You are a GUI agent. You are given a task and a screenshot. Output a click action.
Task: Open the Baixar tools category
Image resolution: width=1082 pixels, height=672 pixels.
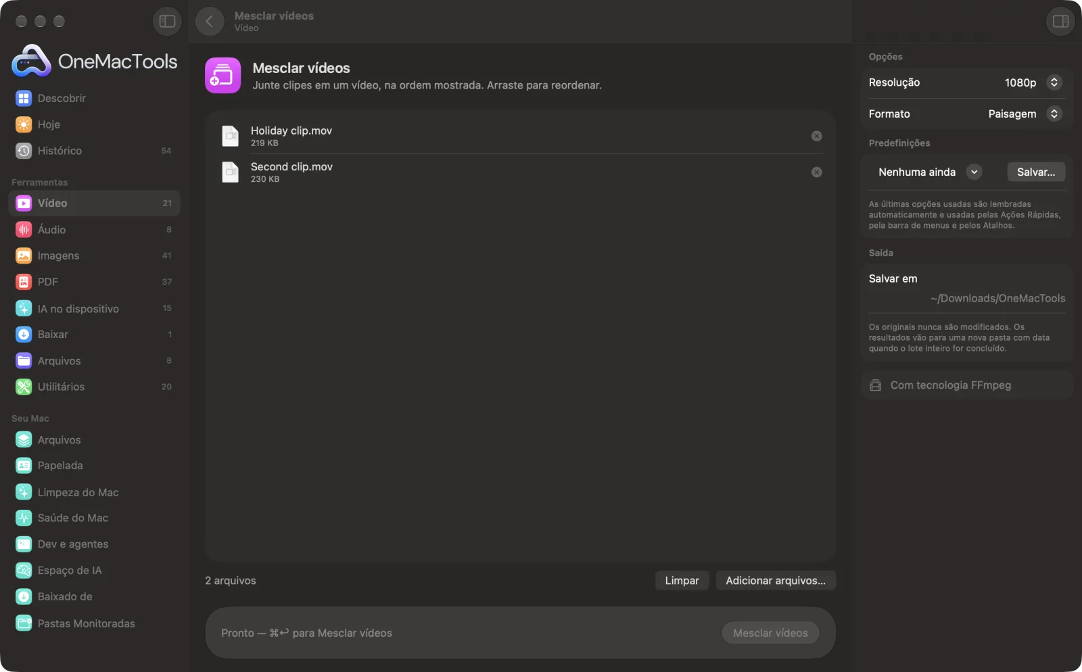[x=94, y=334]
